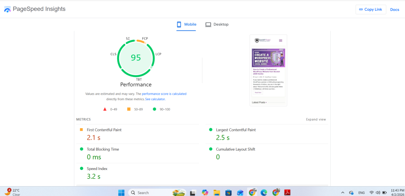Click the 0 ms blocking time value
The width and height of the screenshot is (405, 196).
point(94,157)
